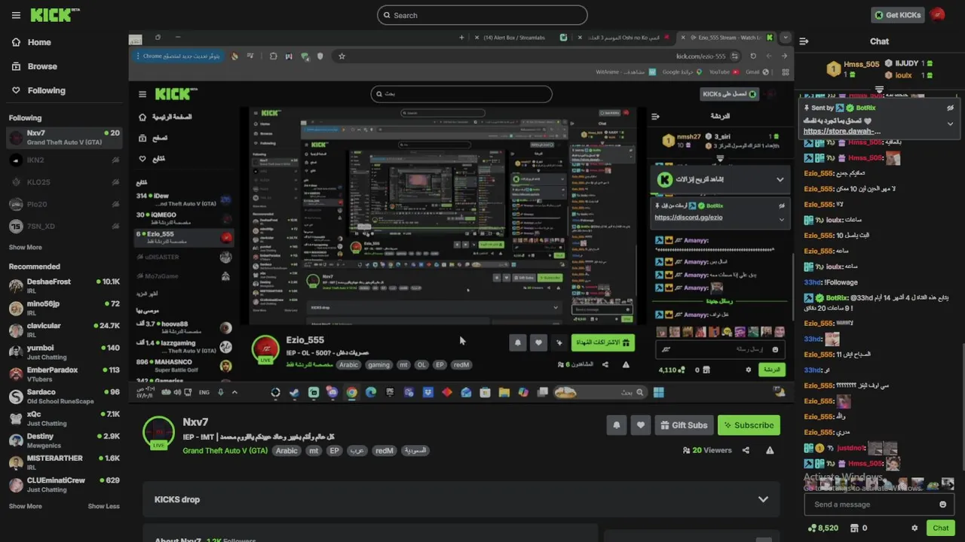Open recommended channel Destiny

click(64, 440)
